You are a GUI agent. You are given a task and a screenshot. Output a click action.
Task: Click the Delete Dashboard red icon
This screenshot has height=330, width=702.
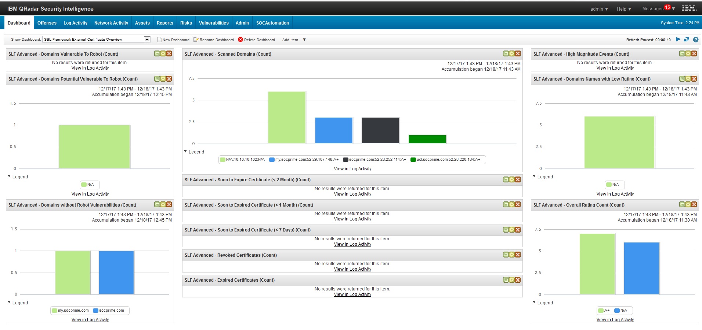(240, 40)
